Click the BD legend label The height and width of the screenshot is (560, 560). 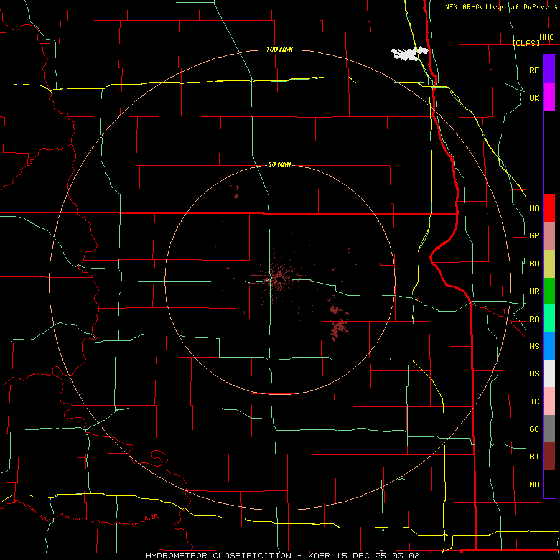click(x=534, y=264)
